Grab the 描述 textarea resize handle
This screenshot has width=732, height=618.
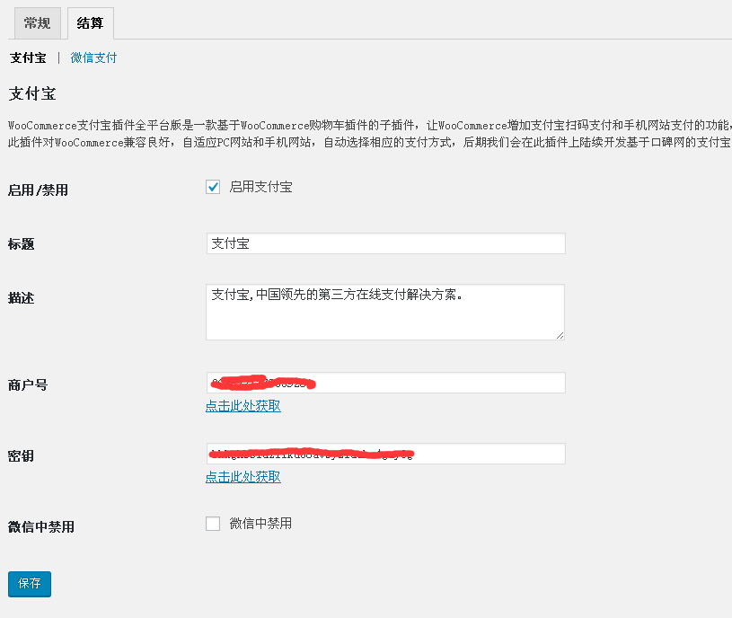(x=560, y=335)
